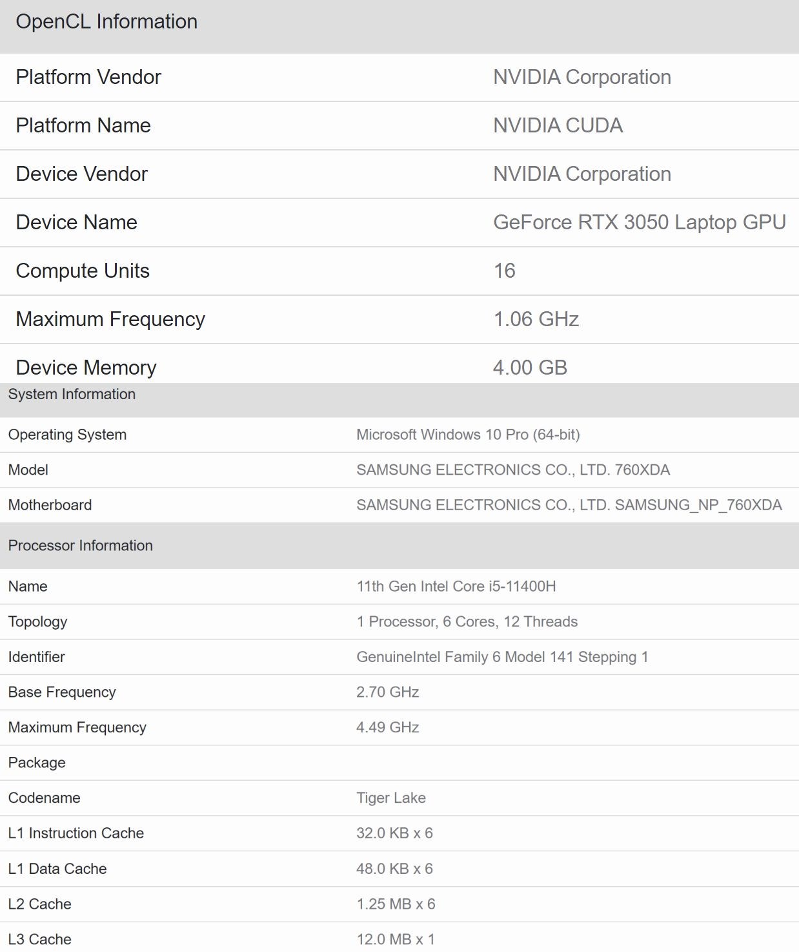The width and height of the screenshot is (799, 952).
Task: Click the 'Topology' label
Action: pos(37,622)
